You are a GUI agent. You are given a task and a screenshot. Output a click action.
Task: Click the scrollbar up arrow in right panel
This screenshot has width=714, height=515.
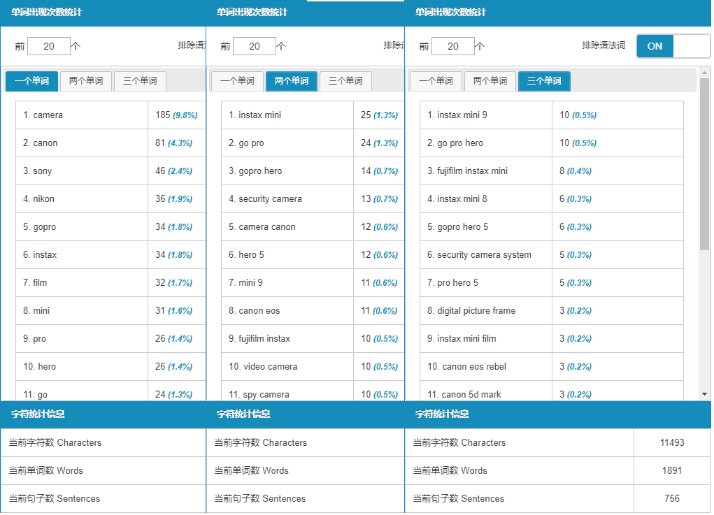click(704, 73)
